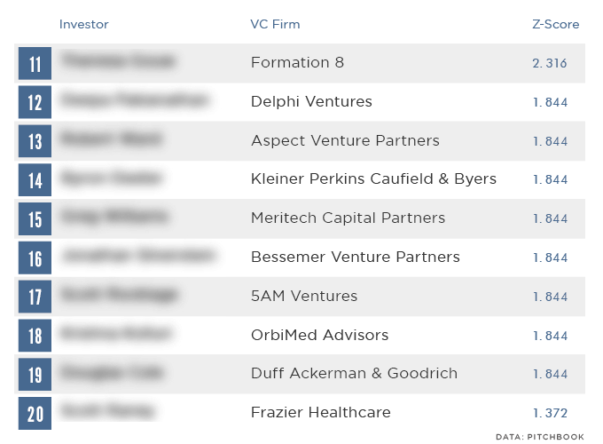Click the rank 14 number badge

[35, 180]
